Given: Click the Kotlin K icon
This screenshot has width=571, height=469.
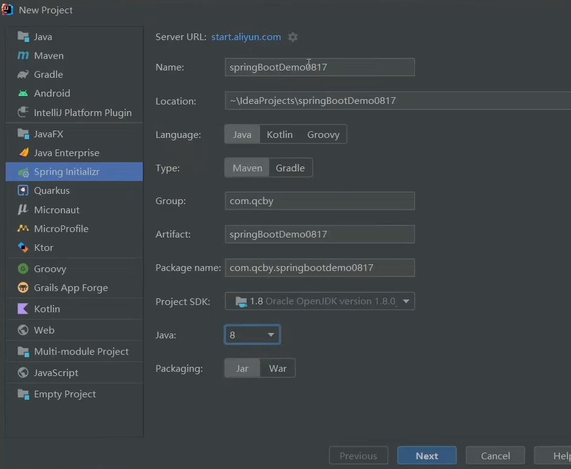Looking at the screenshot, I should point(23,309).
